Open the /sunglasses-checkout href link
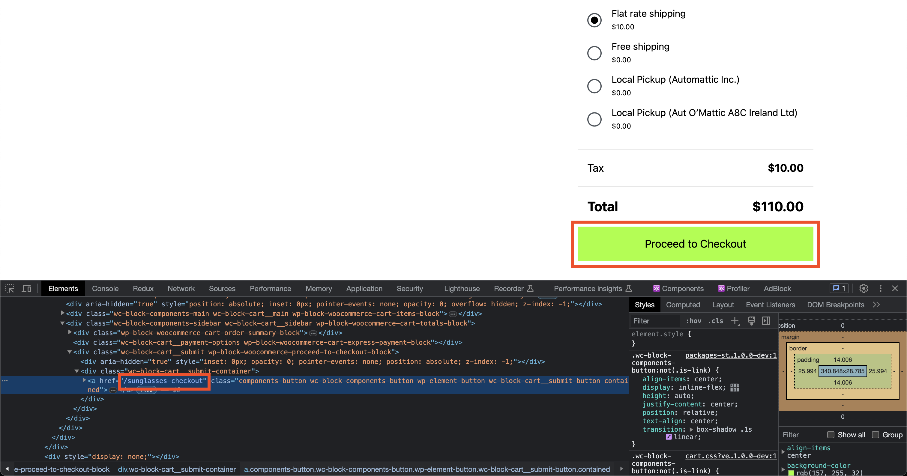Image resolution: width=907 pixels, height=476 pixels. click(x=164, y=381)
